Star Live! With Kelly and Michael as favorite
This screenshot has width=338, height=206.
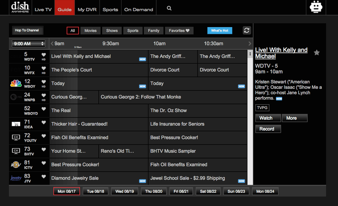tap(317, 53)
